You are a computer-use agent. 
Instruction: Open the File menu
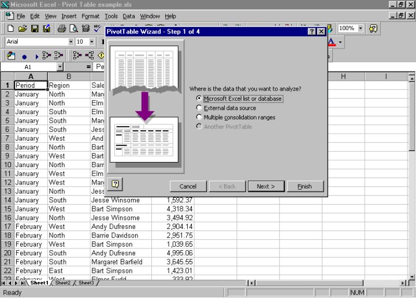tap(21, 16)
